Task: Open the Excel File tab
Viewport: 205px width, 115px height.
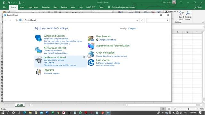Action: (x=4, y=7)
